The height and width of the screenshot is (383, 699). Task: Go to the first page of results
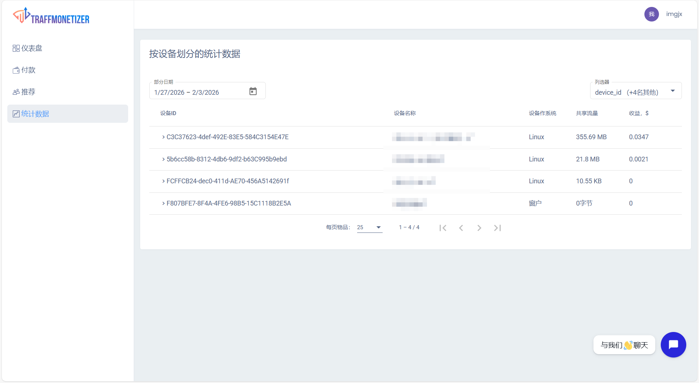(443, 228)
